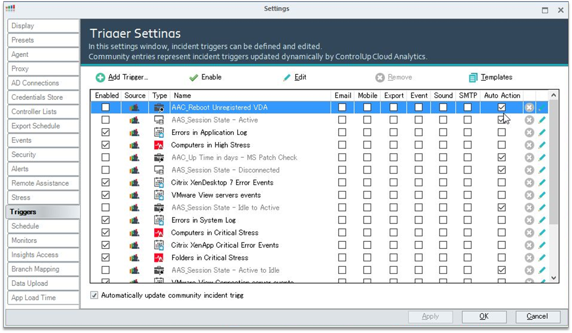This screenshot has width=572, height=333.
Task: Click the pencil icon next to Edit
Action: pyautogui.click(x=287, y=78)
